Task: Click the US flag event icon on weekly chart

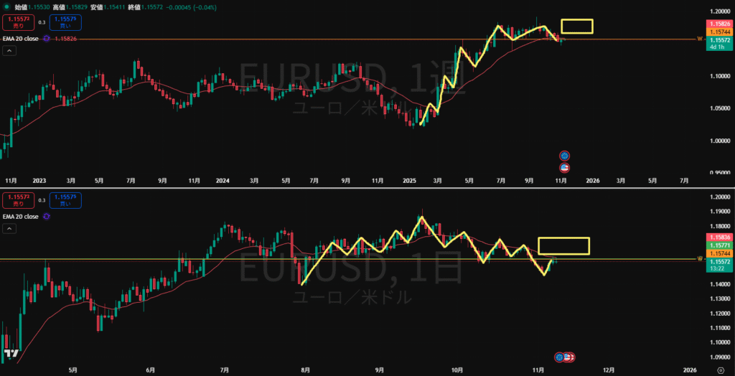Action: 564,167
